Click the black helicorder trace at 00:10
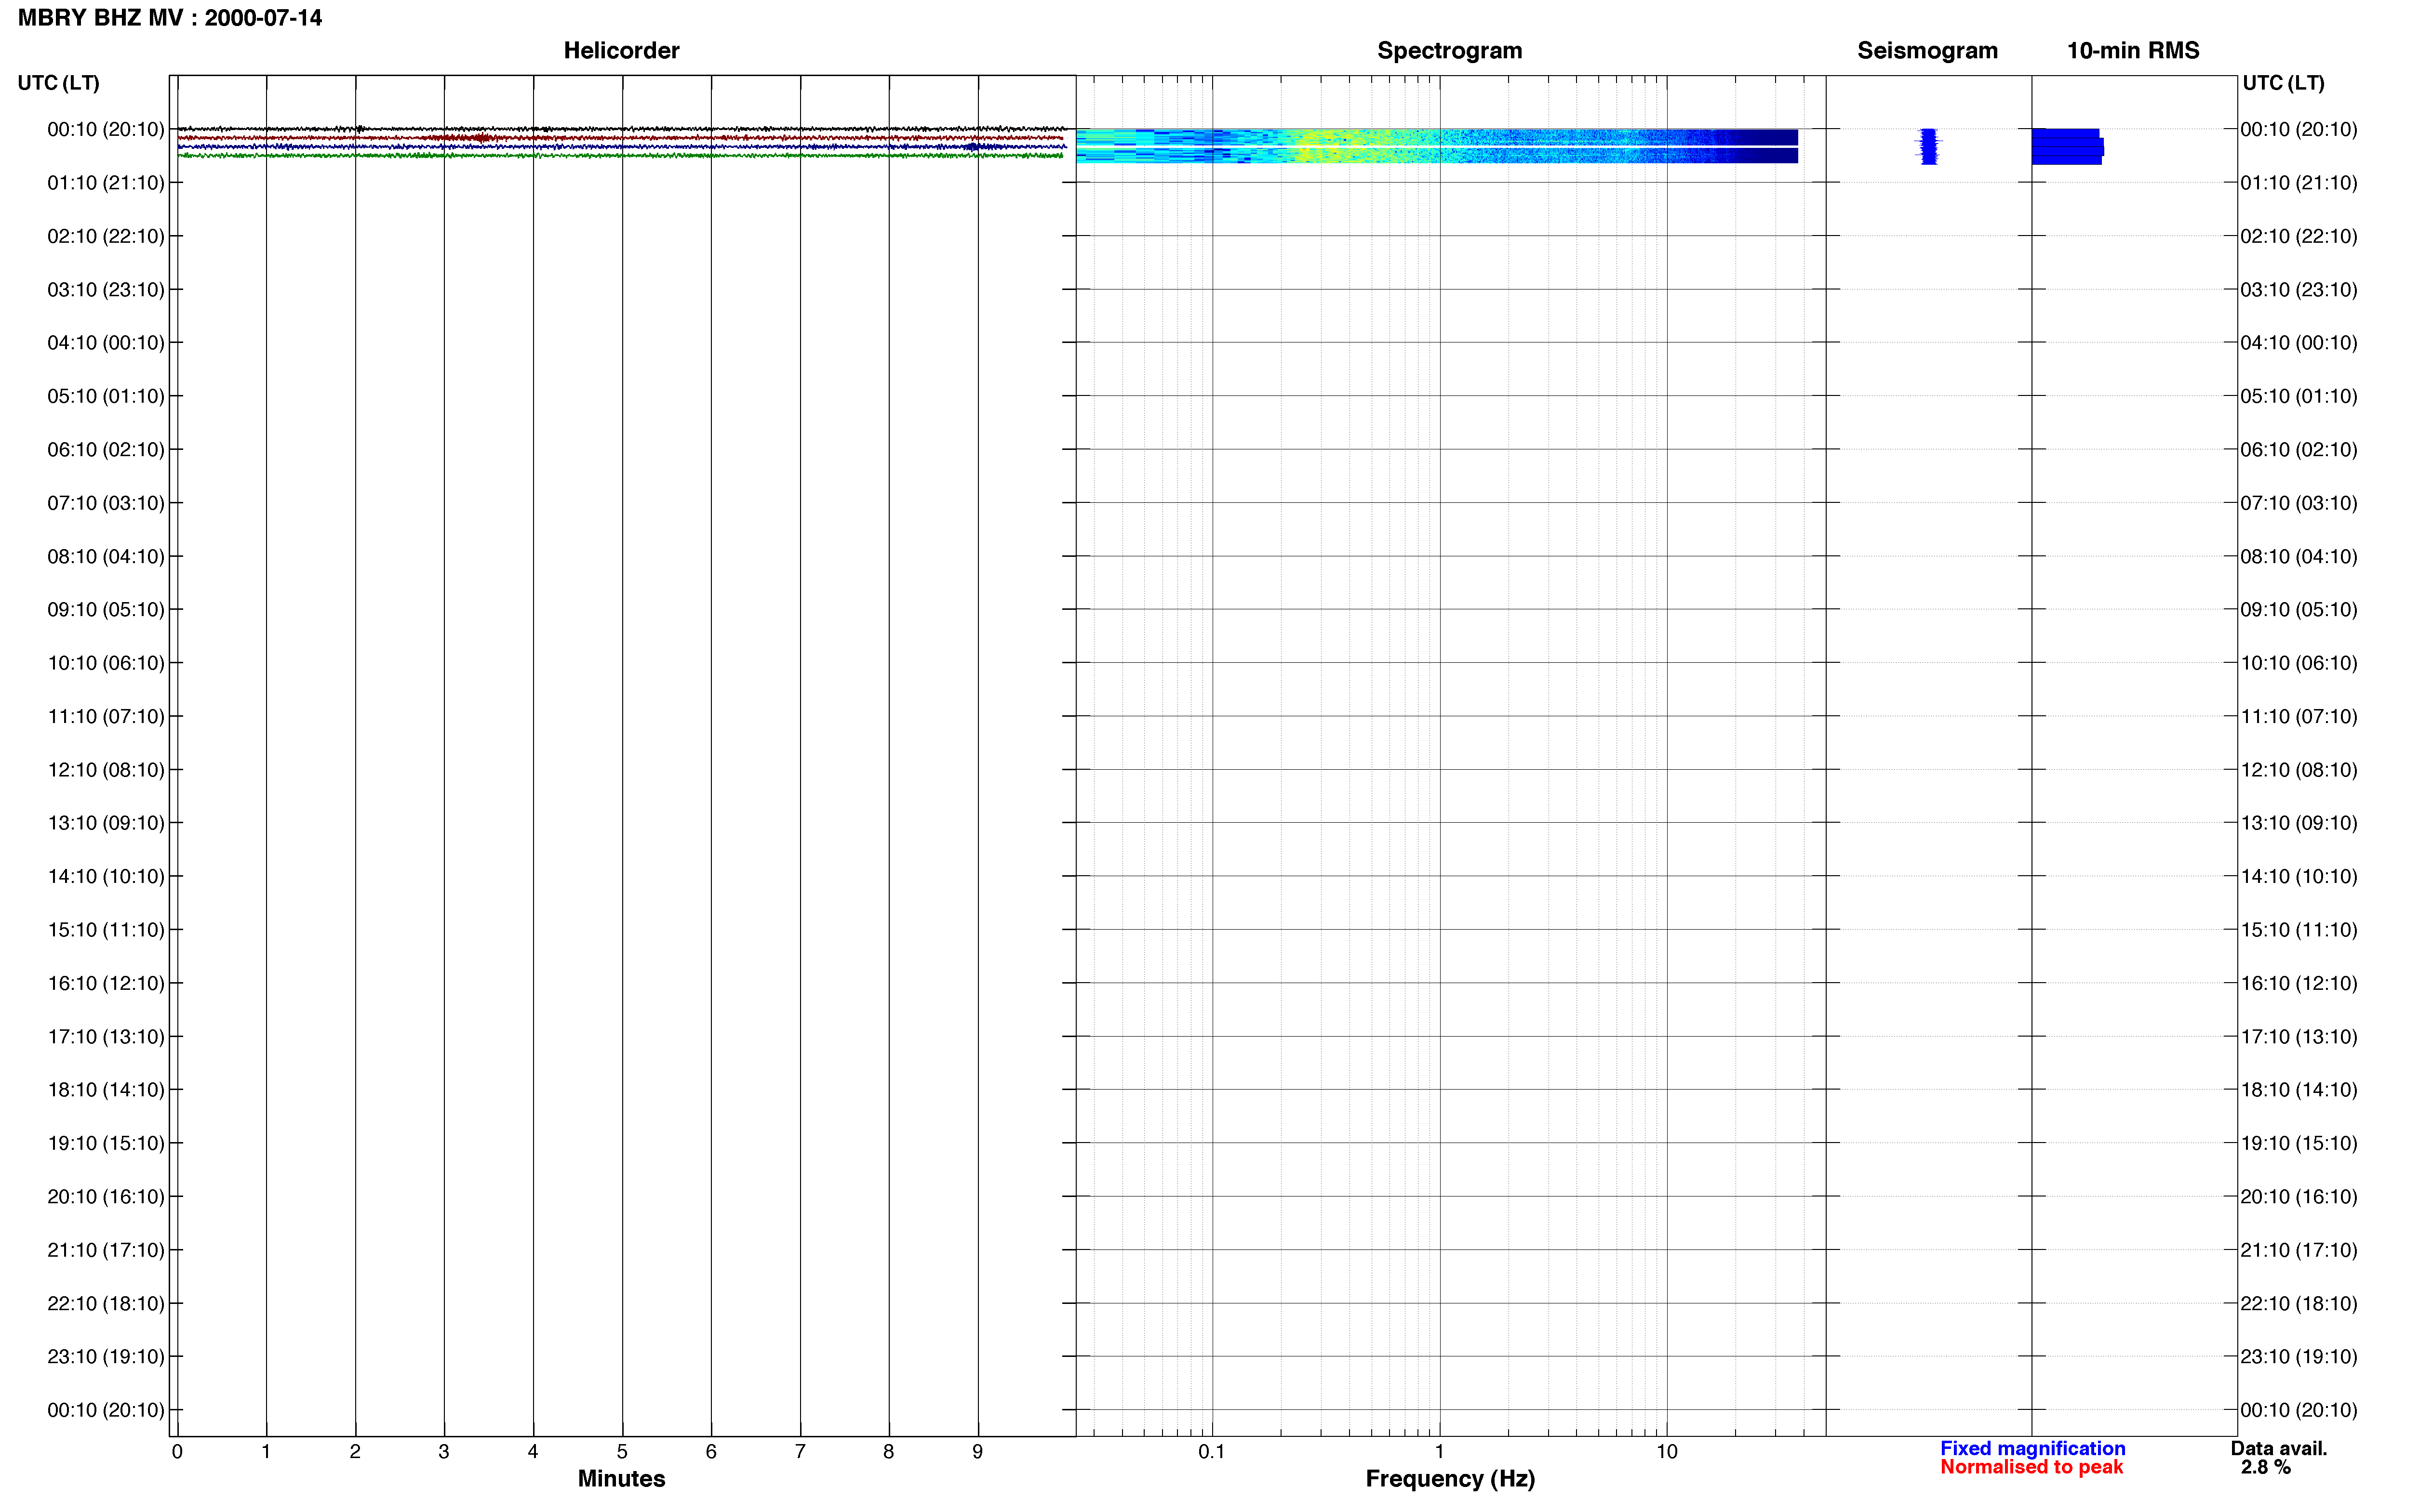The image size is (2419, 1512). pyautogui.click(x=621, y=129)
